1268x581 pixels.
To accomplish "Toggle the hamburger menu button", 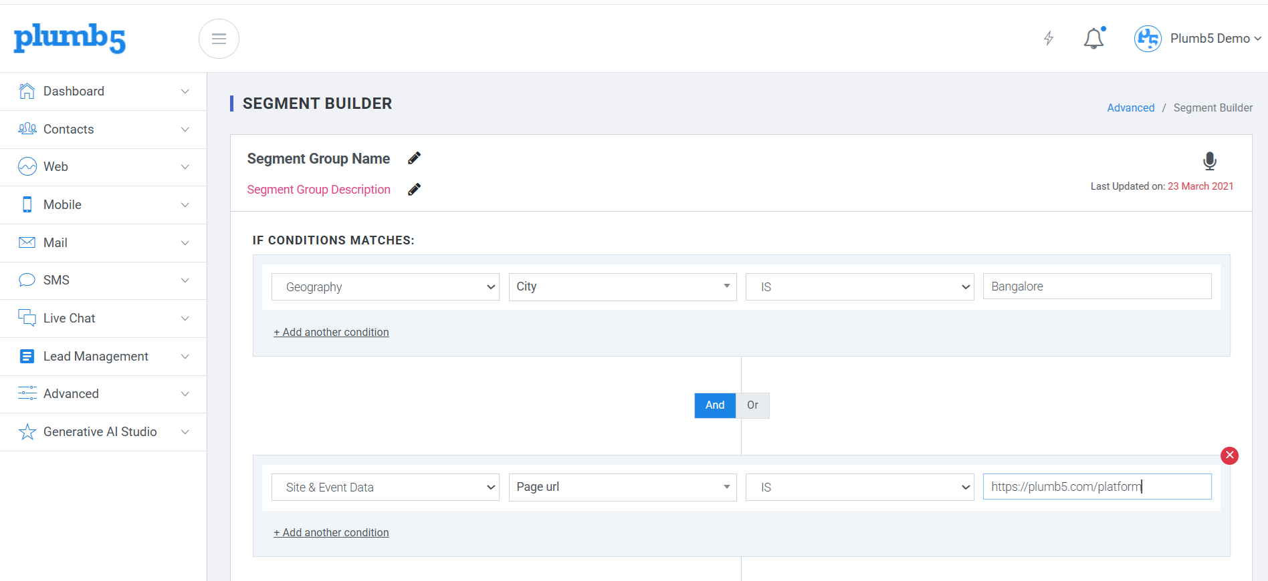I will tap(219, 39).
